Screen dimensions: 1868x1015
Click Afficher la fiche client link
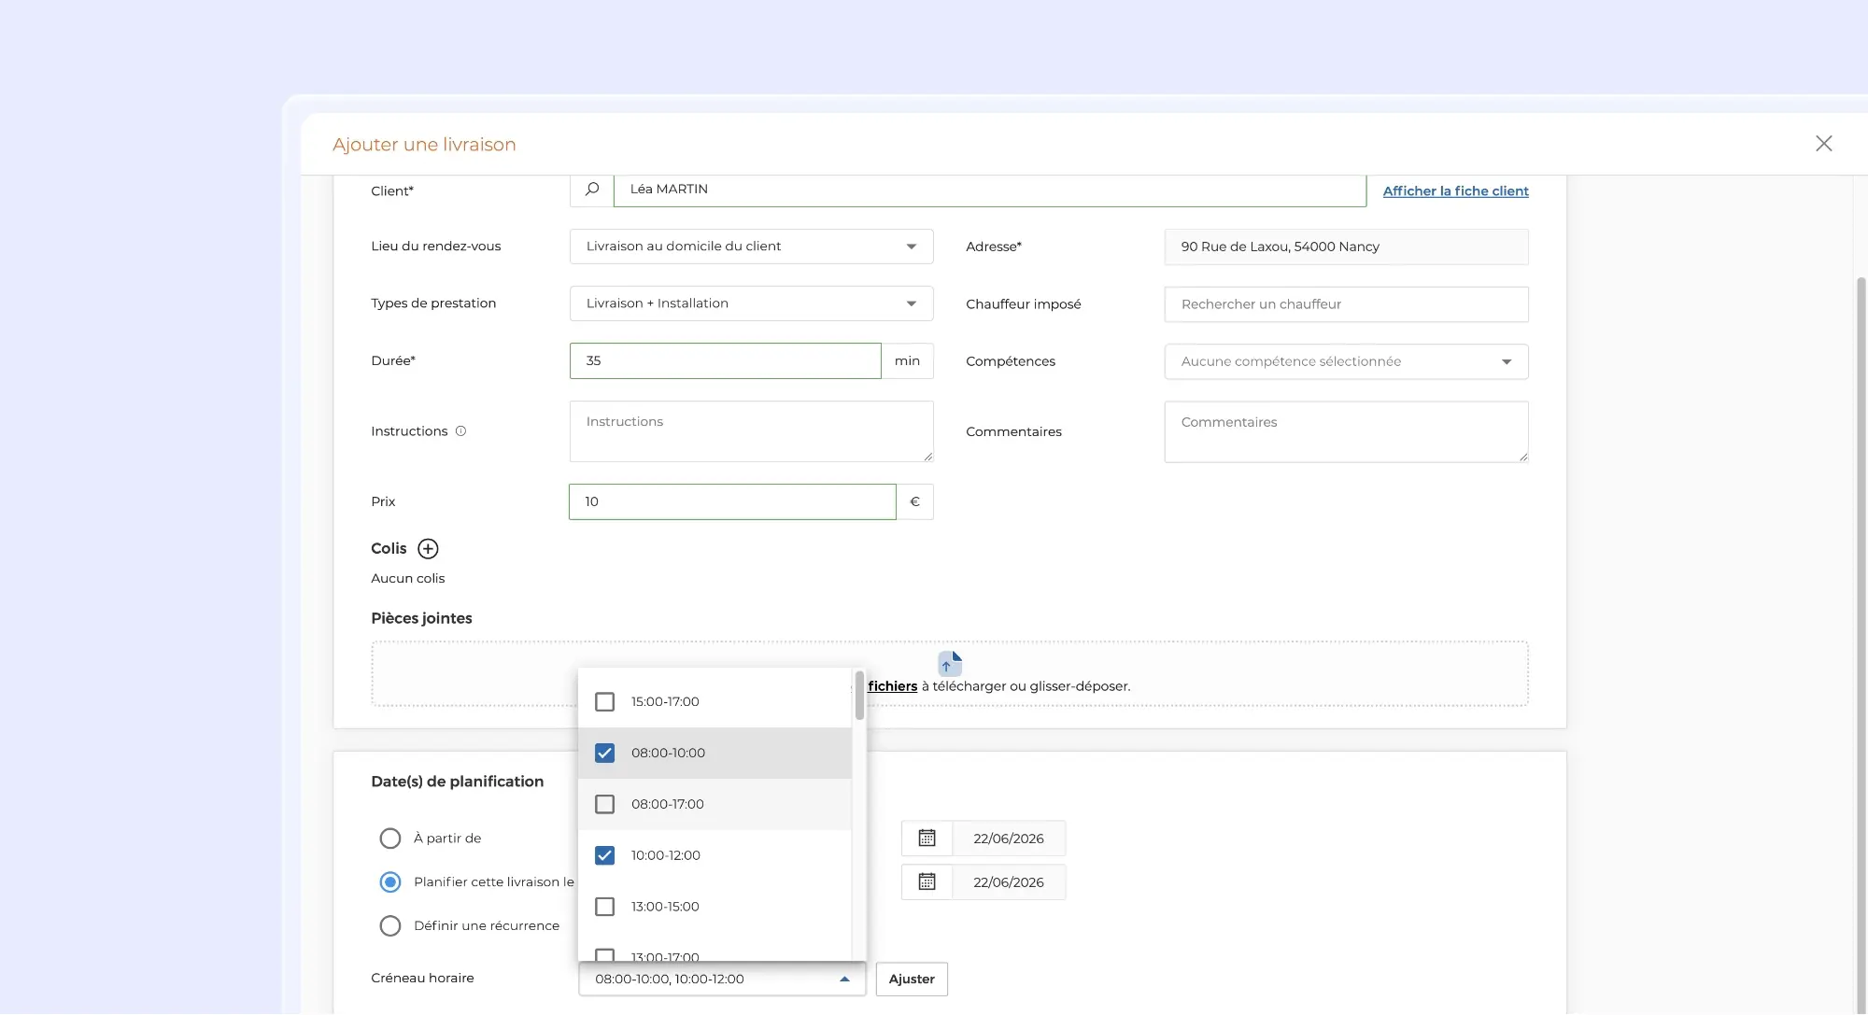tap(1455, 191)
